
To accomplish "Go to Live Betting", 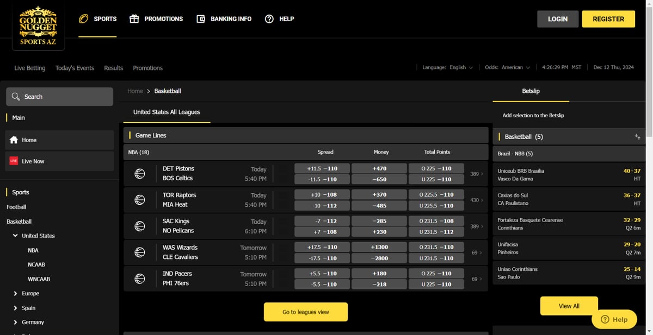I will [x=30, y=68].
